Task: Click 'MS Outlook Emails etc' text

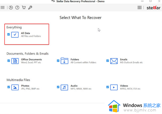Action: [131, 62]
